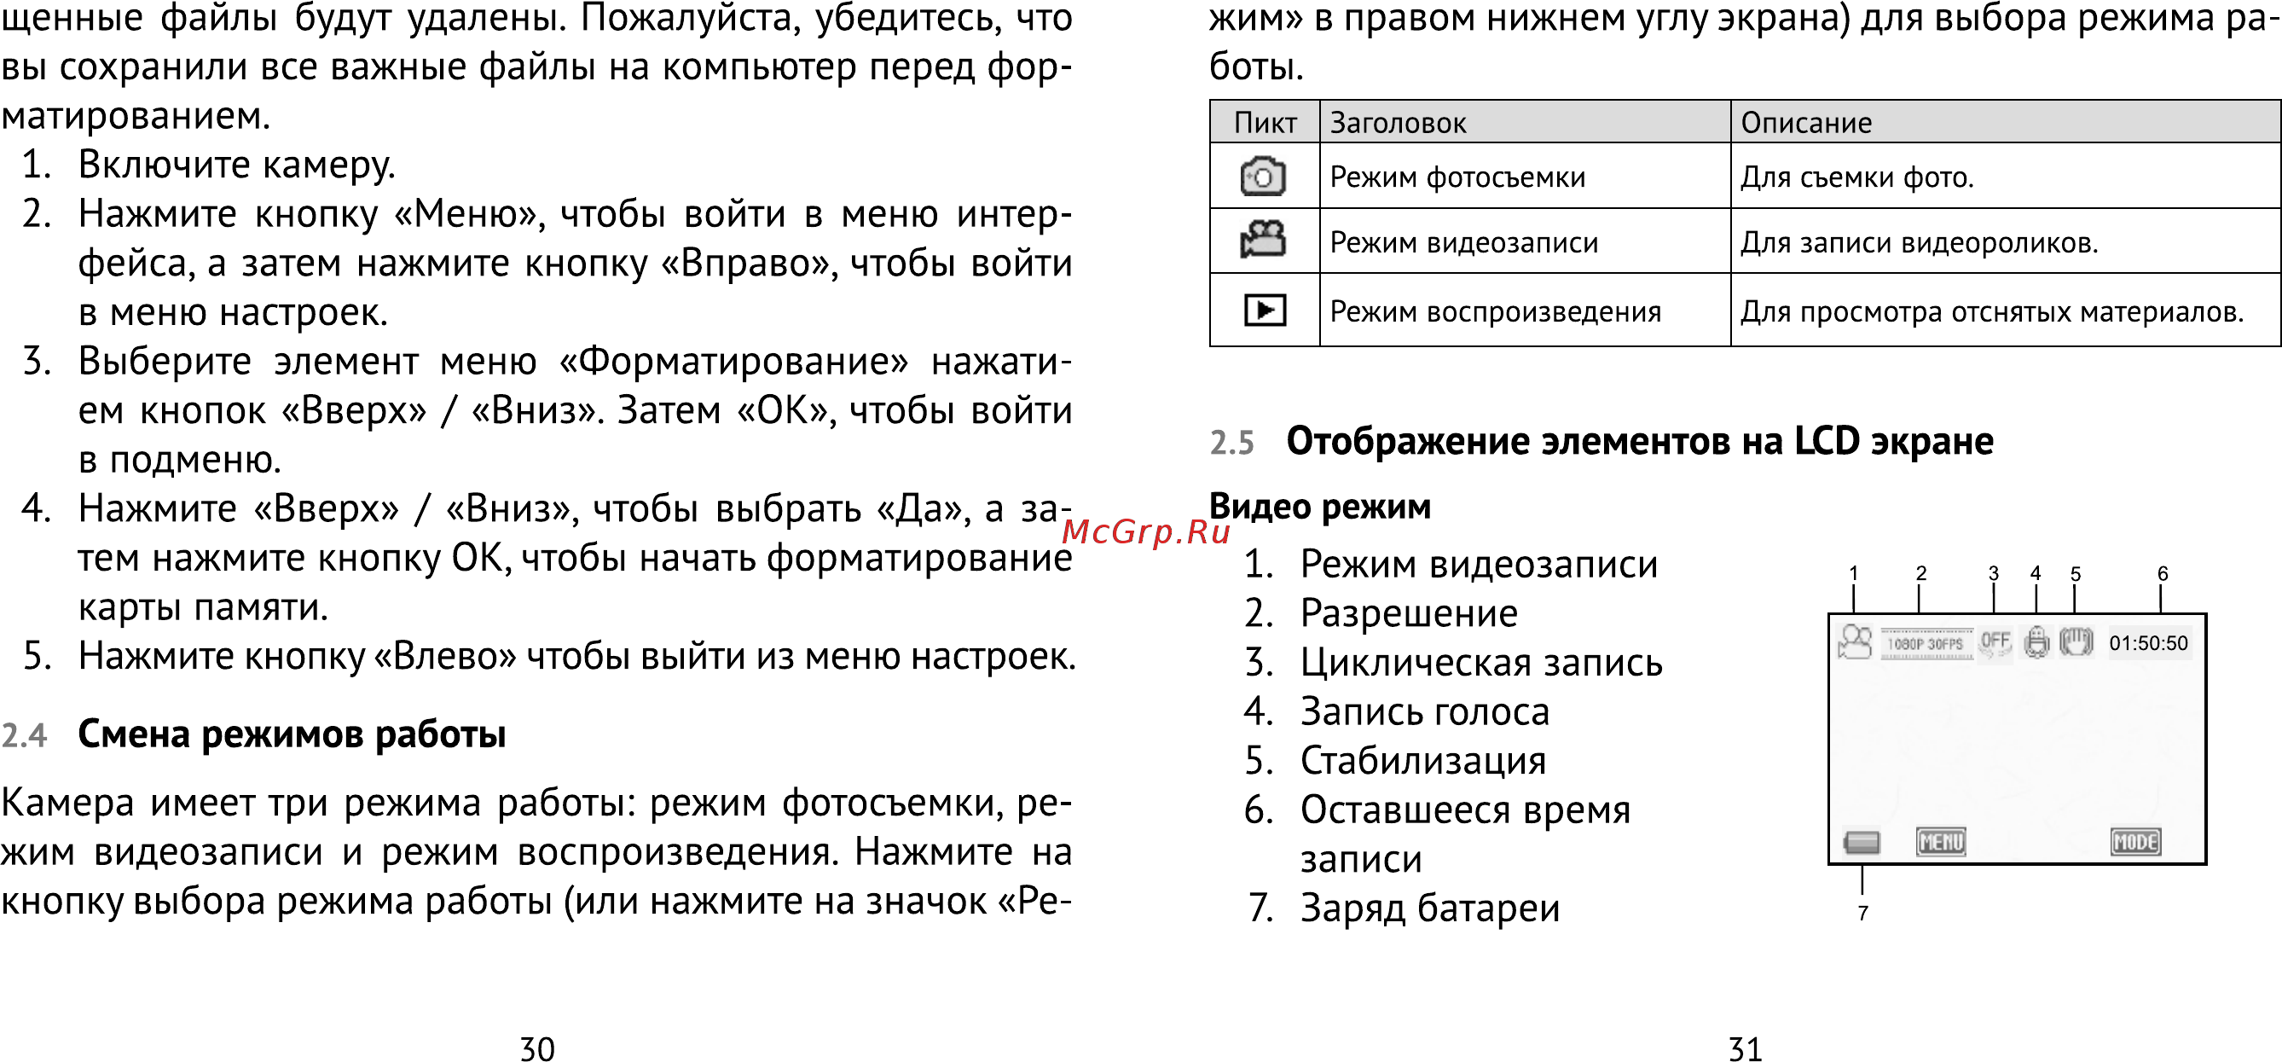Click the photo mode camera icon in table
2282x1062 pixels.
point(1263,176)
